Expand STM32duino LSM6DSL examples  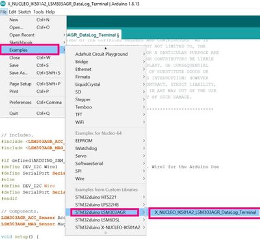106,220
